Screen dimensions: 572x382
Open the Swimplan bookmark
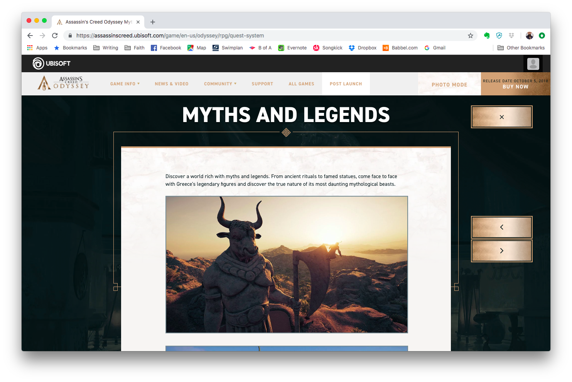click(228, 48)
